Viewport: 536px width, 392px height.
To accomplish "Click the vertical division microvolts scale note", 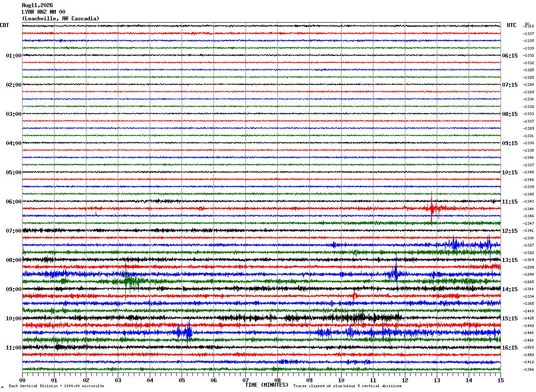I will click(x=56, y=386).
